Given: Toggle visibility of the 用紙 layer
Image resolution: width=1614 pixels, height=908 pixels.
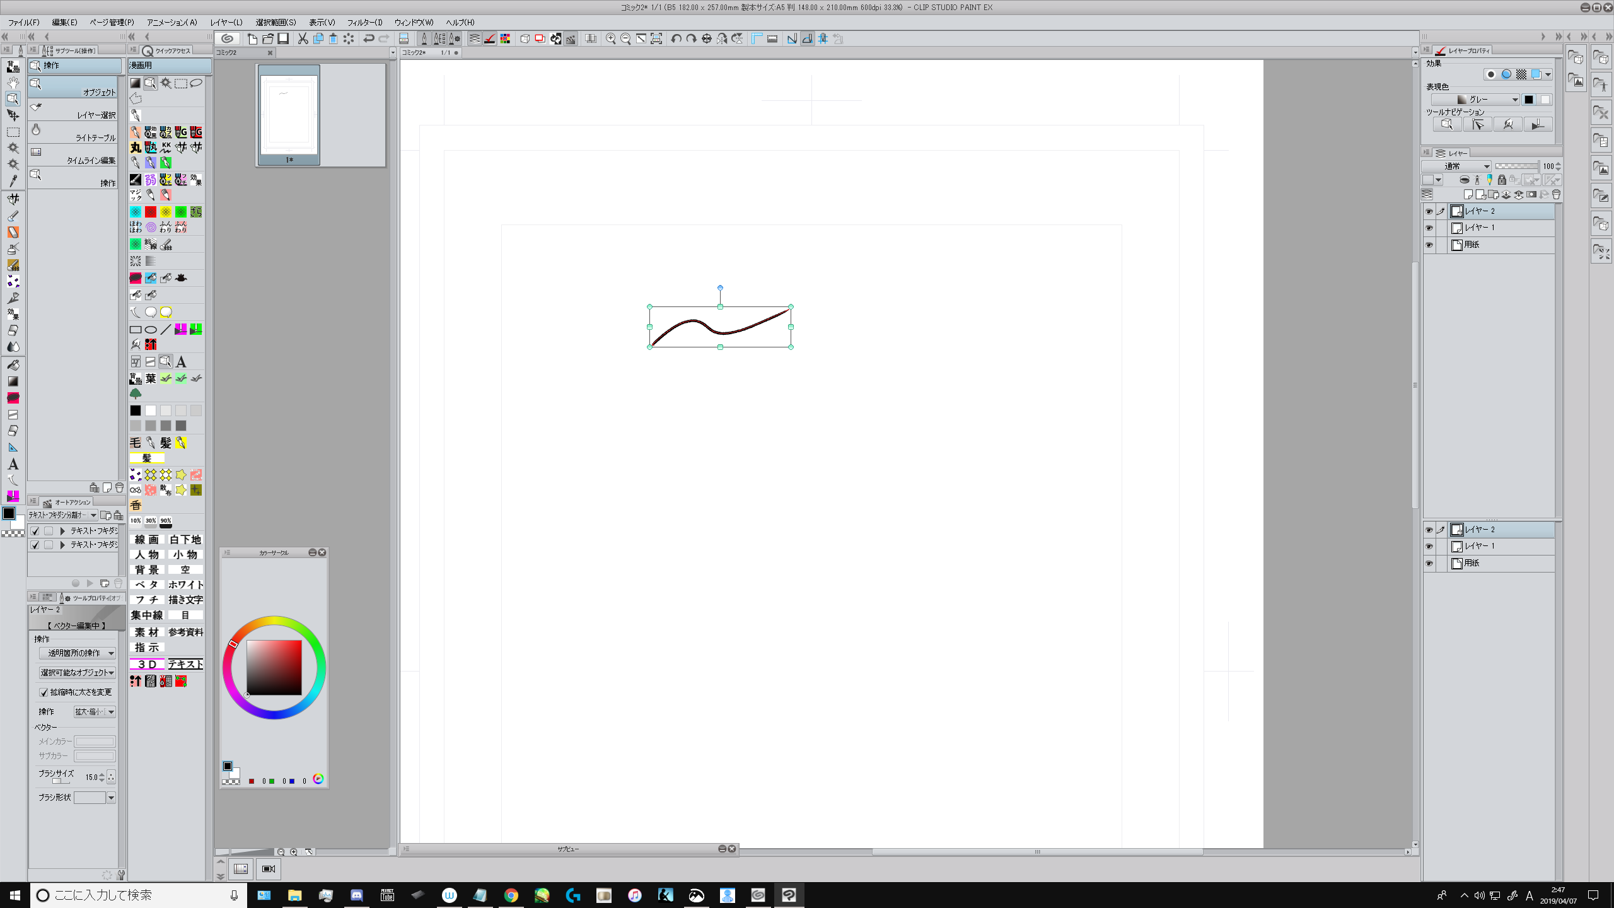Looking at the screenshot, I should 1429,245.
